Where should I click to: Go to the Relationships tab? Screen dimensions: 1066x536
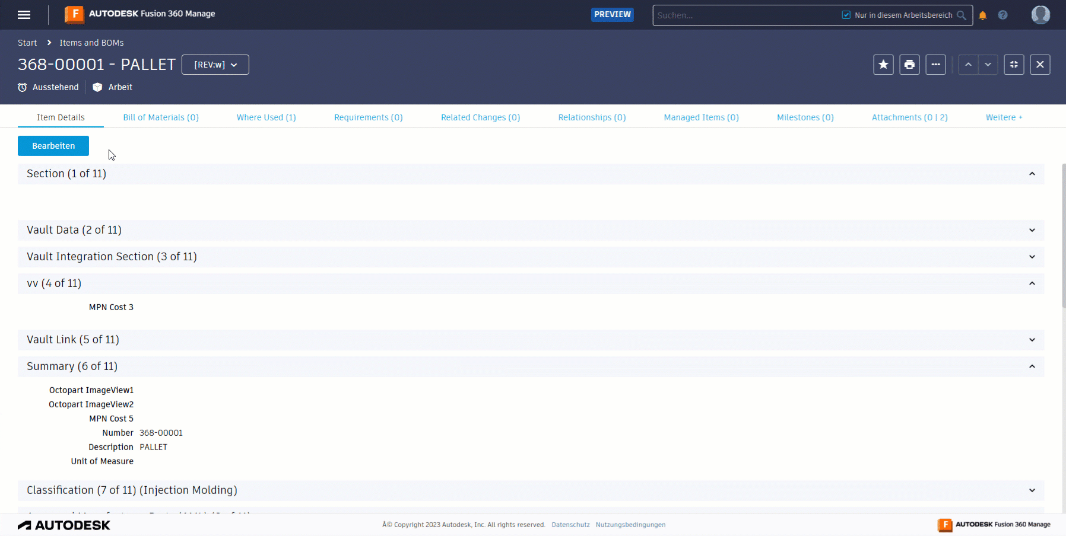coord(592,117)
